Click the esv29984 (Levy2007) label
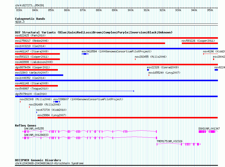The height and width of the screenshot is (167, 225). pos(52,115)
